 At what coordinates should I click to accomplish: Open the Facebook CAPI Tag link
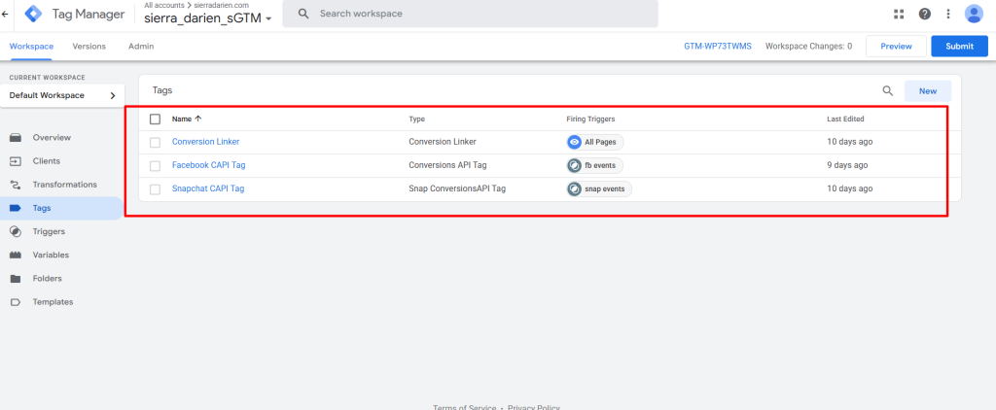pyautogui.click(x=209, y=165)
